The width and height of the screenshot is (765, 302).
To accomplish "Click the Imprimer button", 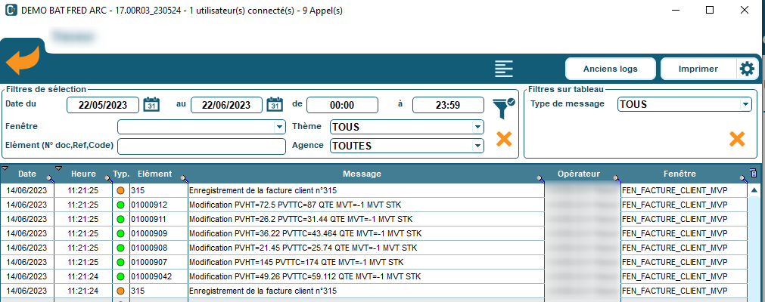I will coord(698,69).
